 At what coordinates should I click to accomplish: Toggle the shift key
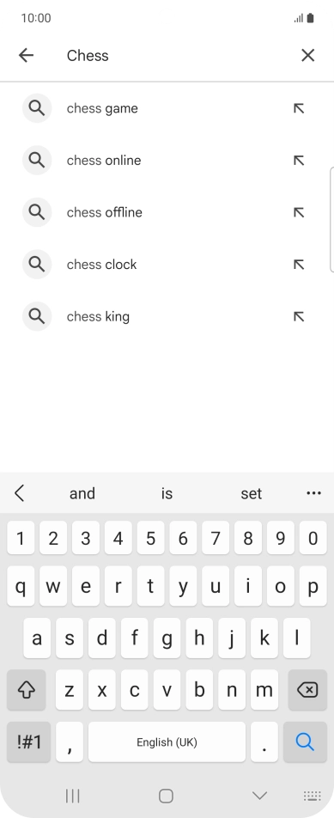coord(26,690)
